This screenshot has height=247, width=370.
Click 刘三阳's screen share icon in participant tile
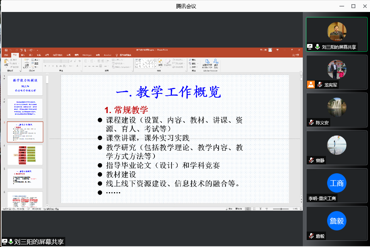click(310, 47)
